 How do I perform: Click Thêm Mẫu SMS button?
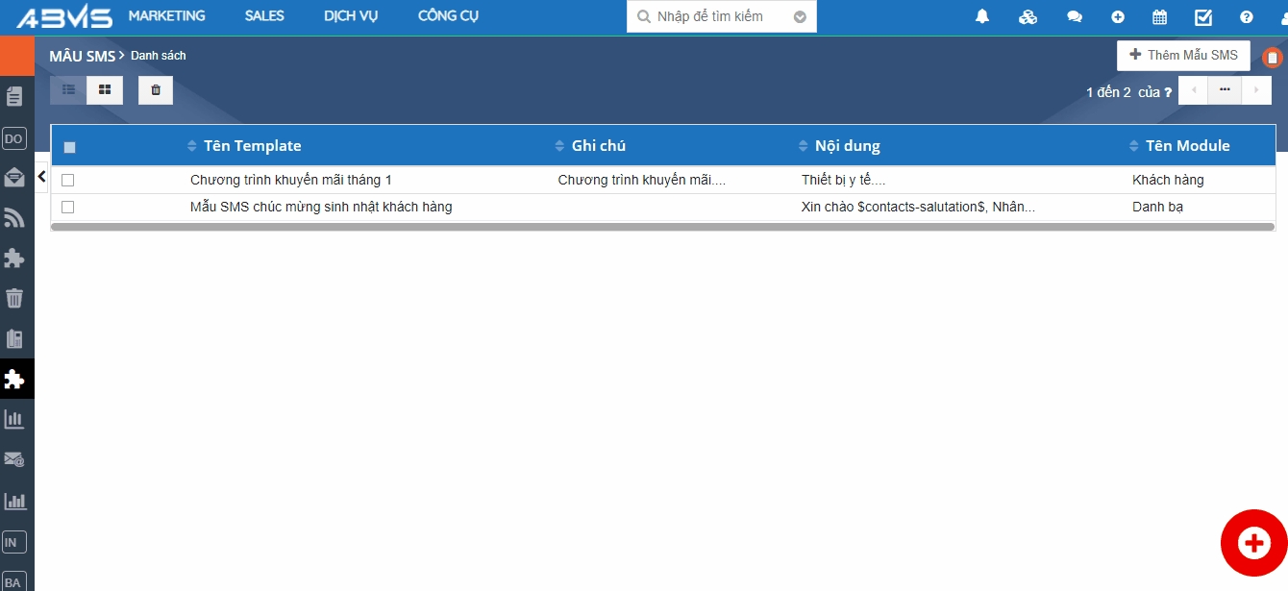[x=1183, y=56]
